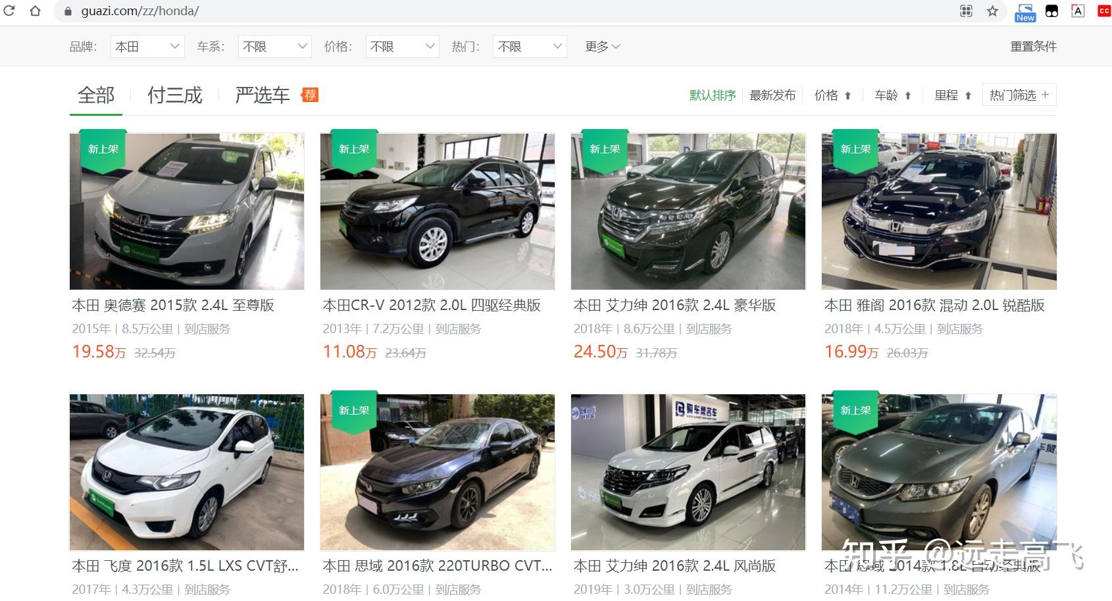Click 2013年 | 7.2万公里 | 到店服务 details

[402, 328]
